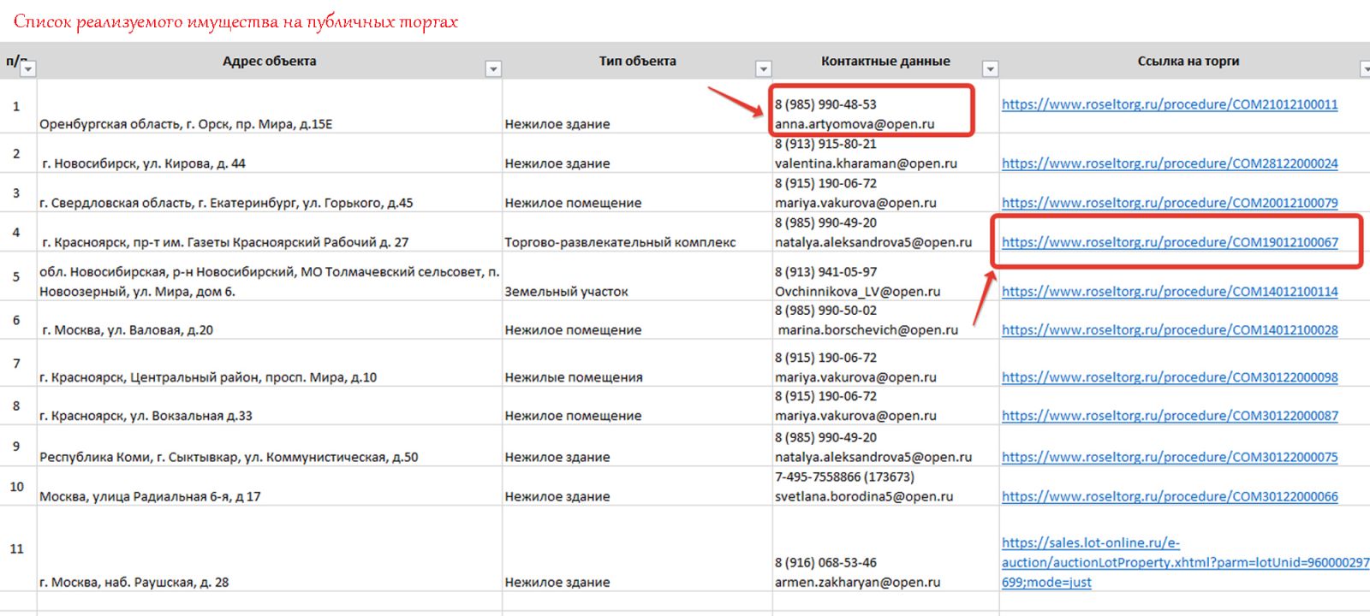Open the link ending COM30122000066

click(1169, 496)
